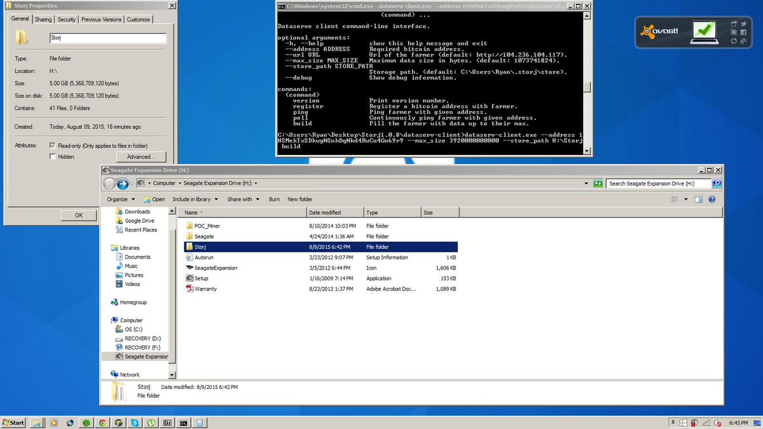
Task: Click the Start button
Action: click(13, 423)
